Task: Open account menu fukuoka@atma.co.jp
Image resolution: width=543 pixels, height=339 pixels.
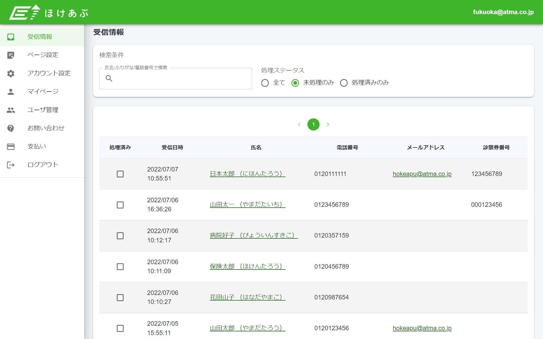Action: tap(503, 12)
